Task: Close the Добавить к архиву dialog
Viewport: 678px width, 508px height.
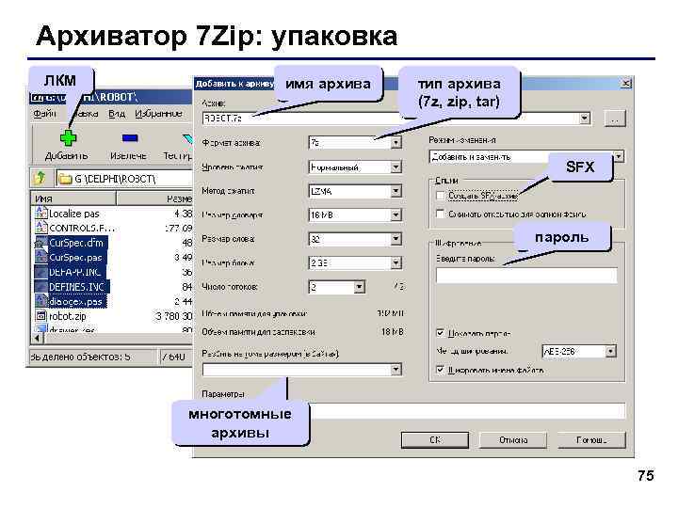Action: [x=625, y=83]
